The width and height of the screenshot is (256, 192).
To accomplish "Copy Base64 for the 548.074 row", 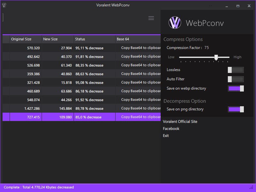I will click(x=141, y=100).
